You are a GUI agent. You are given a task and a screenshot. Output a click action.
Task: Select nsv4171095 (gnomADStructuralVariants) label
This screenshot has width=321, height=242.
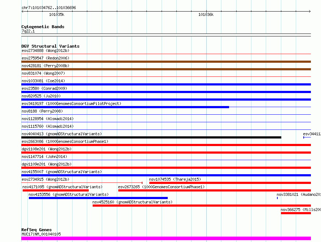click(x=62, y=187)
